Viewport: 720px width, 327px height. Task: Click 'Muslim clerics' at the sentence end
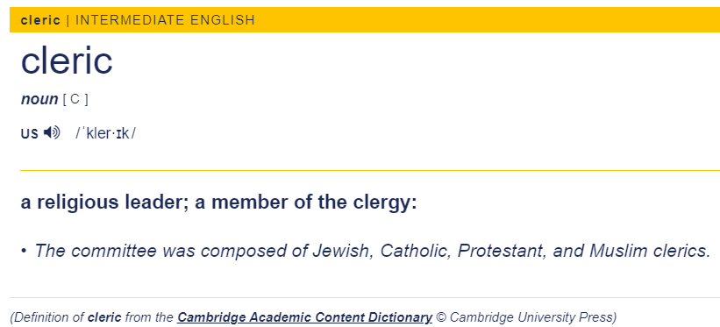pos(650,251)
